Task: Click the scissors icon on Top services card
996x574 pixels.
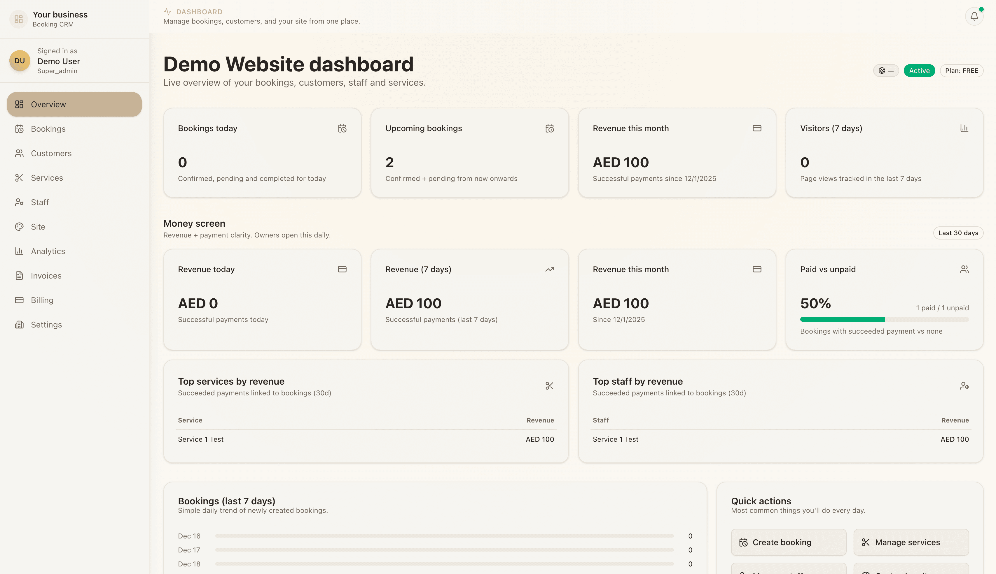Action: (549, 385)
